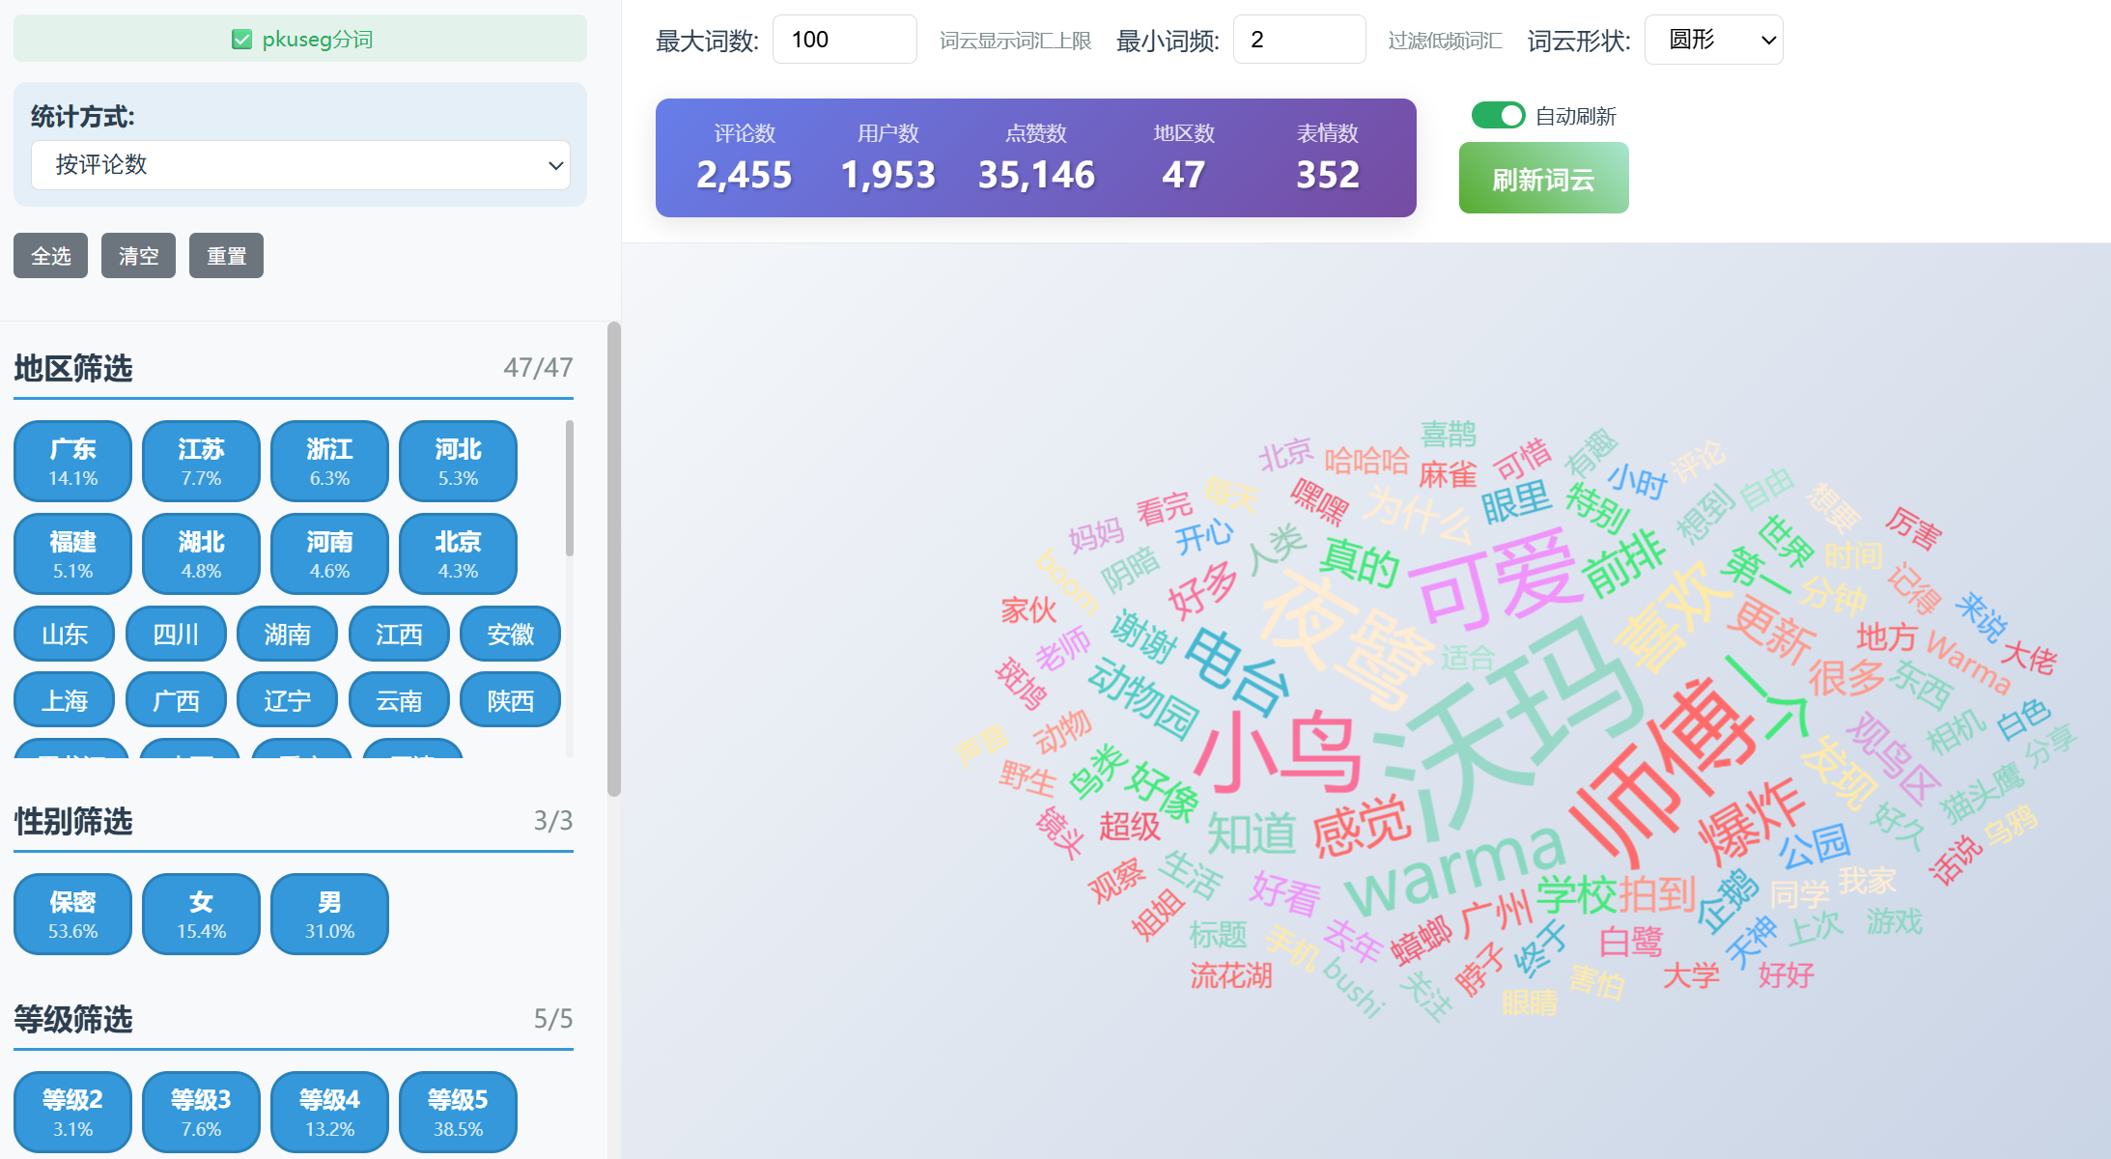
Task: Toggle the 北京 region filter chip
Action: point(458,553)
